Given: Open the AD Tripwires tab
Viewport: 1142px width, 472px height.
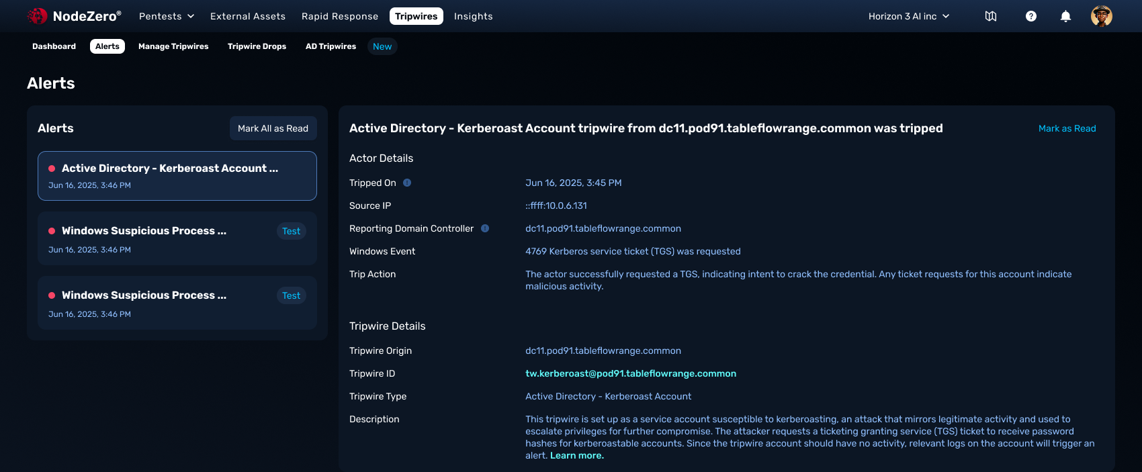Looking at the screenshot, I should point(331,46).
